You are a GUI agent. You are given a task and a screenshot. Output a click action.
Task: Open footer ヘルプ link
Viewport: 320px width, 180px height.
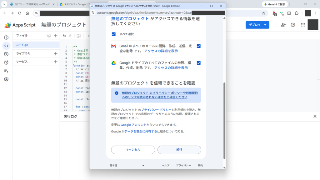click(166, 166)
